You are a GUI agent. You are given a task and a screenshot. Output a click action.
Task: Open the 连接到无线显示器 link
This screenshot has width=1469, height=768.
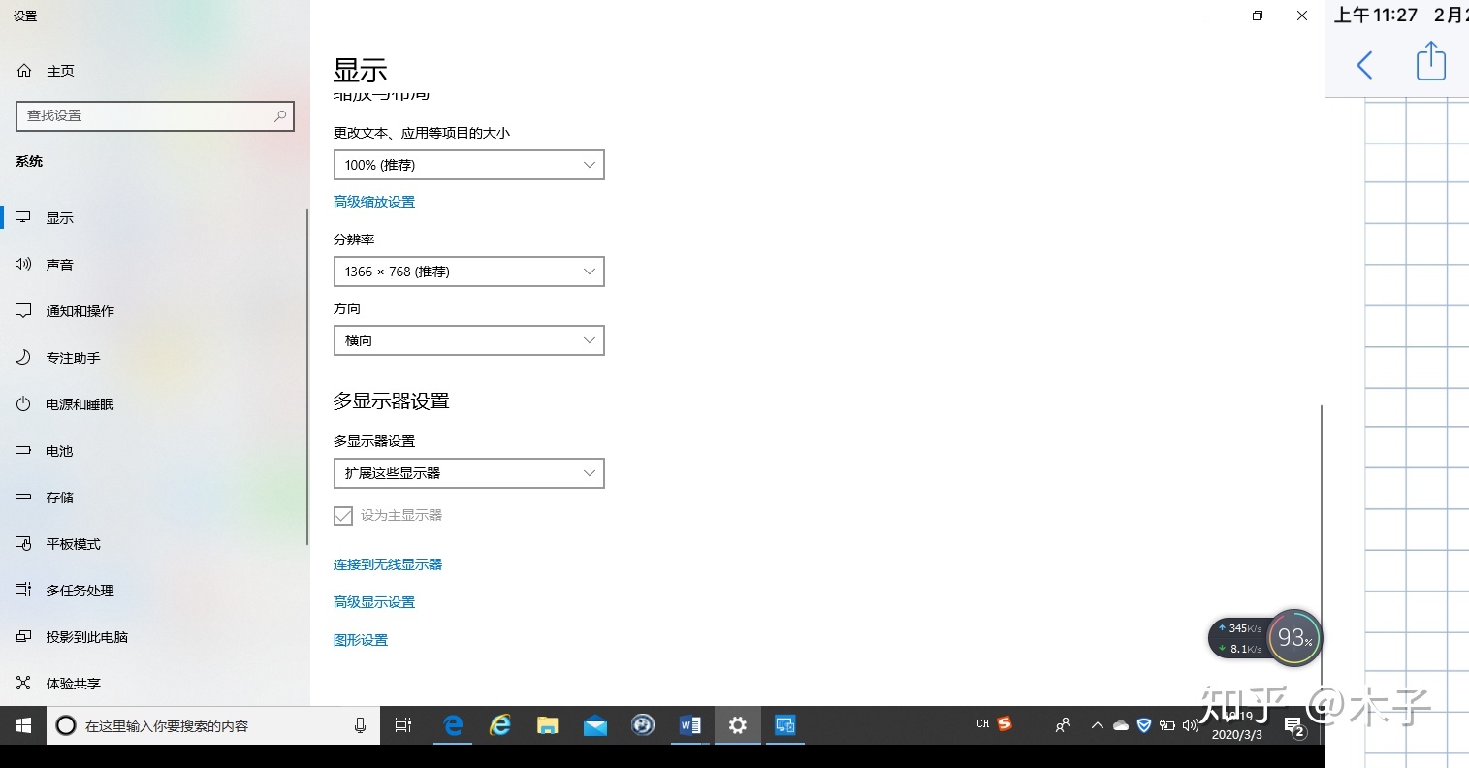pyautogui.click(x=388, y=564)
